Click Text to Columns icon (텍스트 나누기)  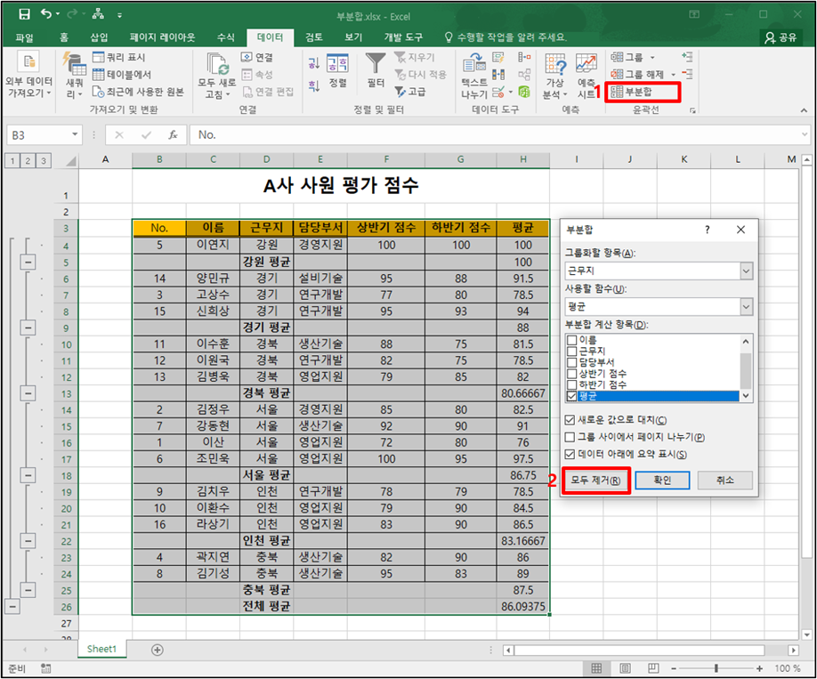pyautogui.click(x=474, y=63)
